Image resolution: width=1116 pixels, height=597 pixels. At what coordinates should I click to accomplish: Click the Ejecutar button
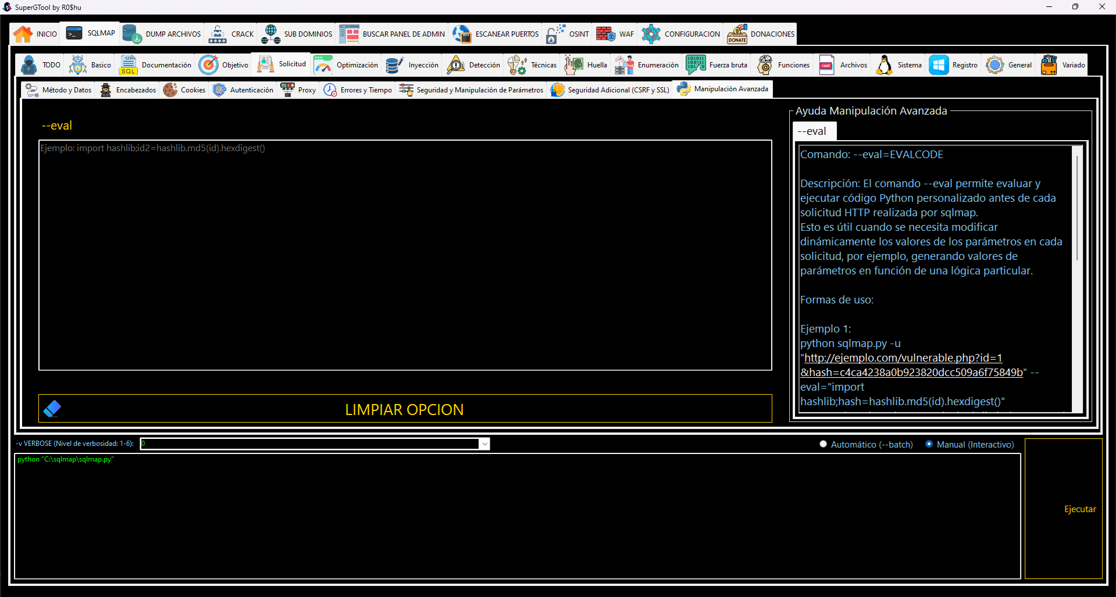pos(1064,509)
